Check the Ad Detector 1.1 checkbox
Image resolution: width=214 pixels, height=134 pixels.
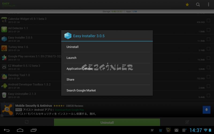click(208, 30)
